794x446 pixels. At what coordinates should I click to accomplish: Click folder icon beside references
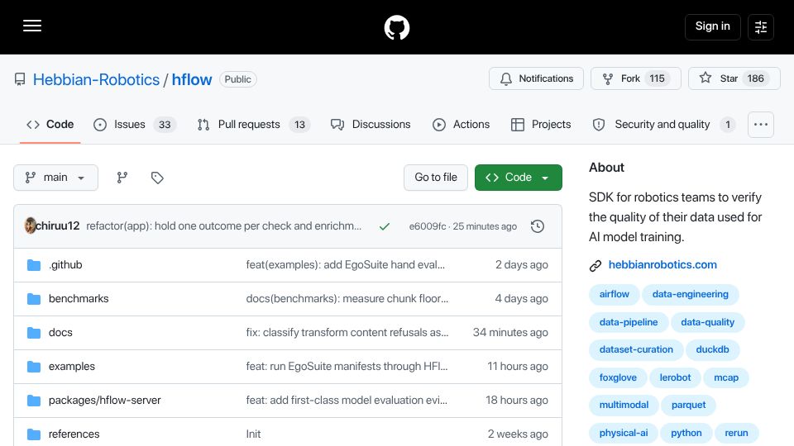pos(33,434)
